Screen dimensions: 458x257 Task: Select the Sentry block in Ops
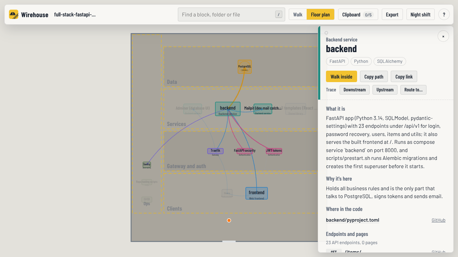click(147, 165)
